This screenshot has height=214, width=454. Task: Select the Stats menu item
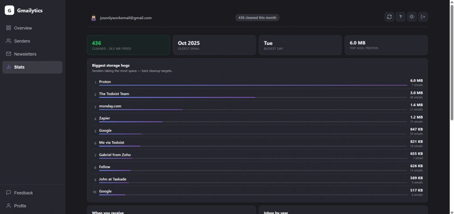(x=32, y=67)
